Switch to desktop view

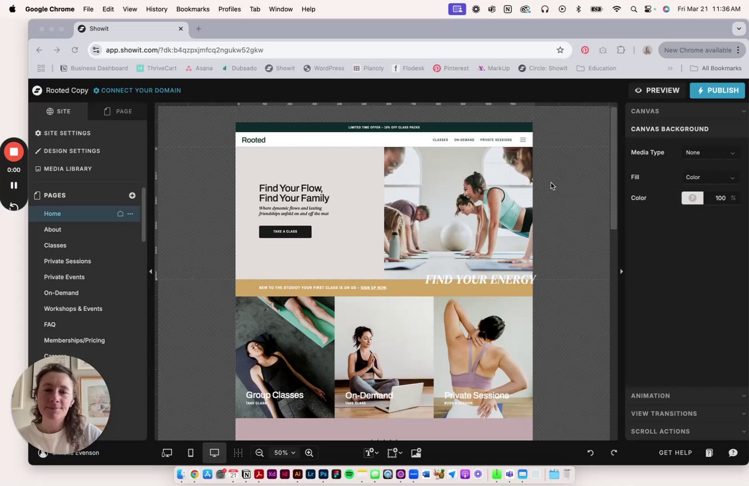coord(214,453)
